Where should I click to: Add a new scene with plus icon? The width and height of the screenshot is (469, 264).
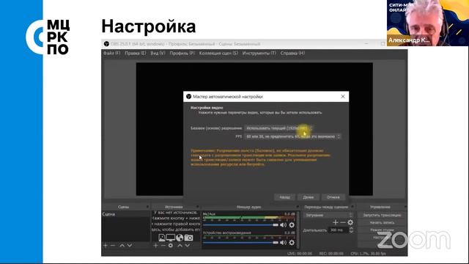pyautogui.click(x=106, y=246)
